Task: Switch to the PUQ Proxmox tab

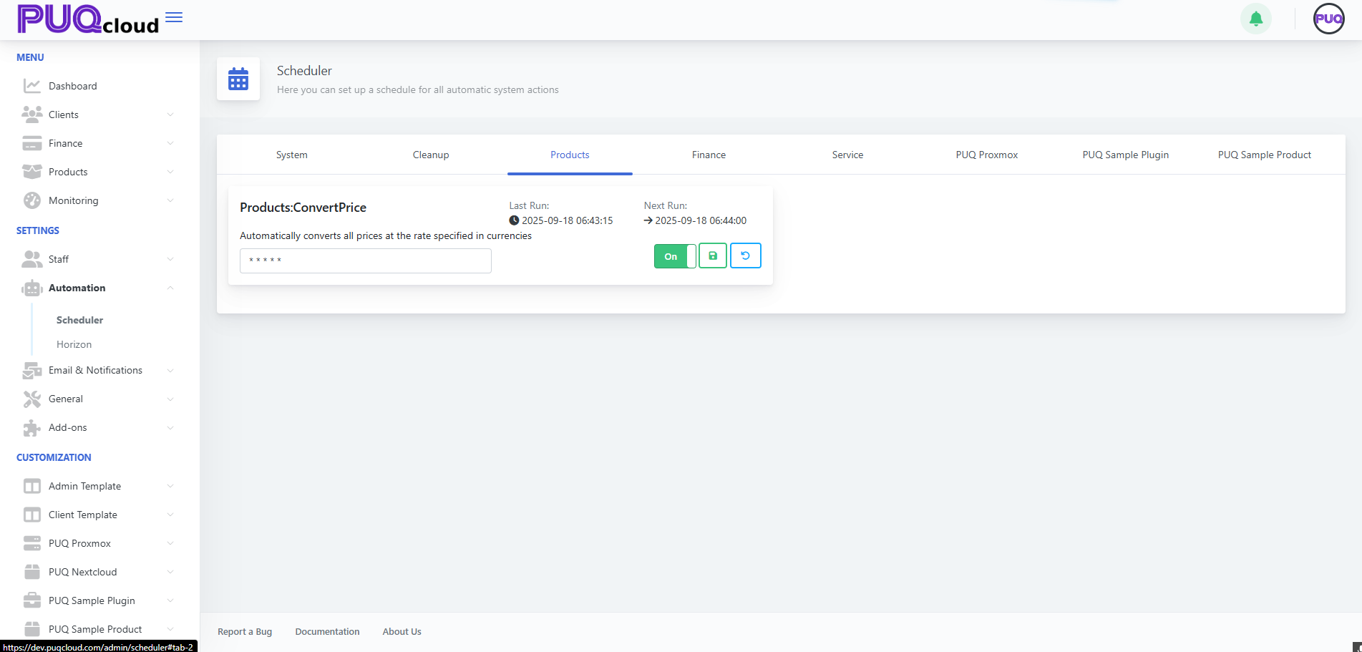Action: point(986,155)
